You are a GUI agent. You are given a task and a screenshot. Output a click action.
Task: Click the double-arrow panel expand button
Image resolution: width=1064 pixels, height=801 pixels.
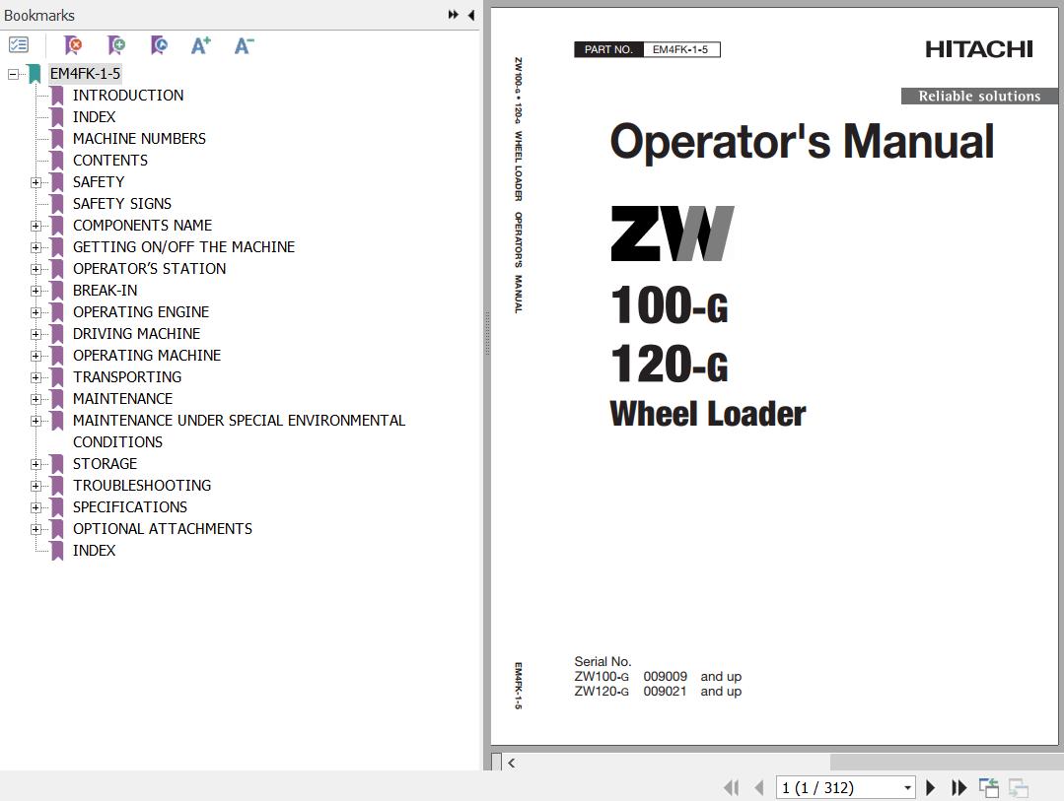(453, 15)
